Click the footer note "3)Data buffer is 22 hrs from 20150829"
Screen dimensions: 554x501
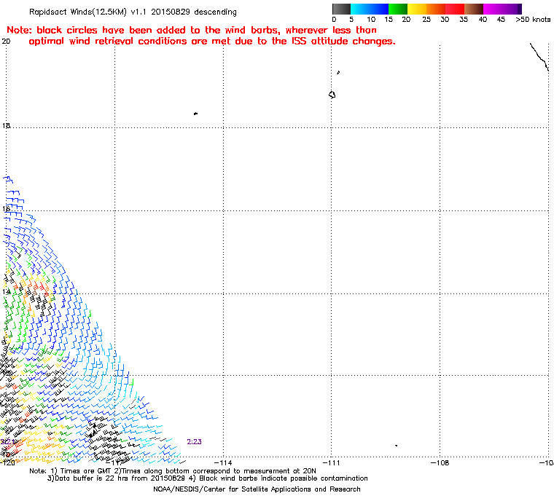pos(116,478)
